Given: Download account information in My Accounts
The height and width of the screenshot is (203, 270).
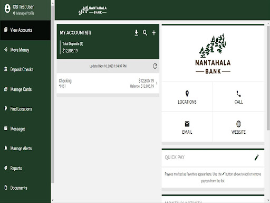Looking at the screenshot, I should tap(136, 33).
